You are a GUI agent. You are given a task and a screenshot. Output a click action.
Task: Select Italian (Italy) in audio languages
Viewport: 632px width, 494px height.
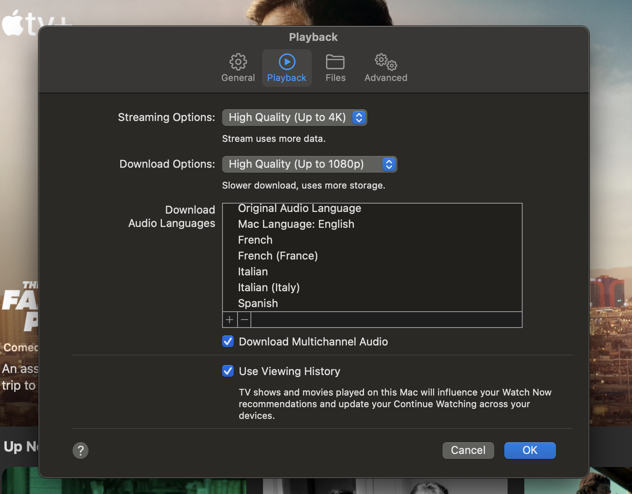269,287
